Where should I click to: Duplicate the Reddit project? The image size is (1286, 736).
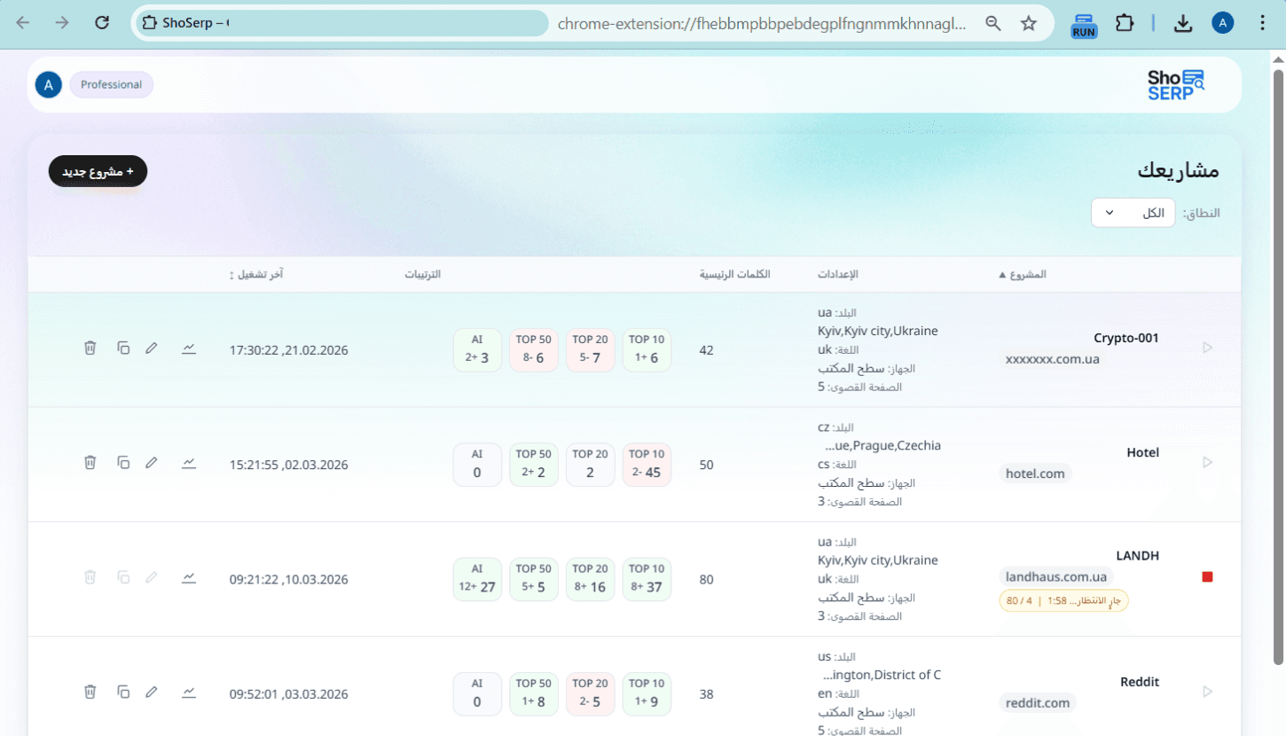point(123,692)
